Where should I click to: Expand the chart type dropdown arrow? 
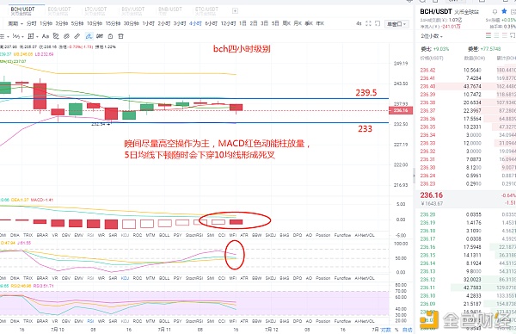point(22,36)
